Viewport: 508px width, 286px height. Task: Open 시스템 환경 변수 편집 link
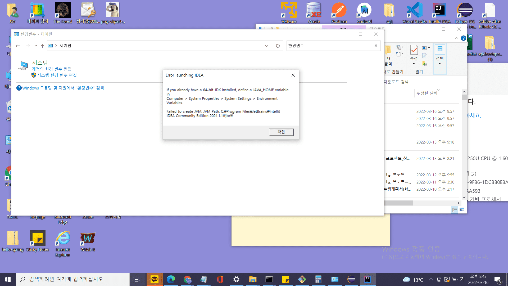click(x=57, y=75)
